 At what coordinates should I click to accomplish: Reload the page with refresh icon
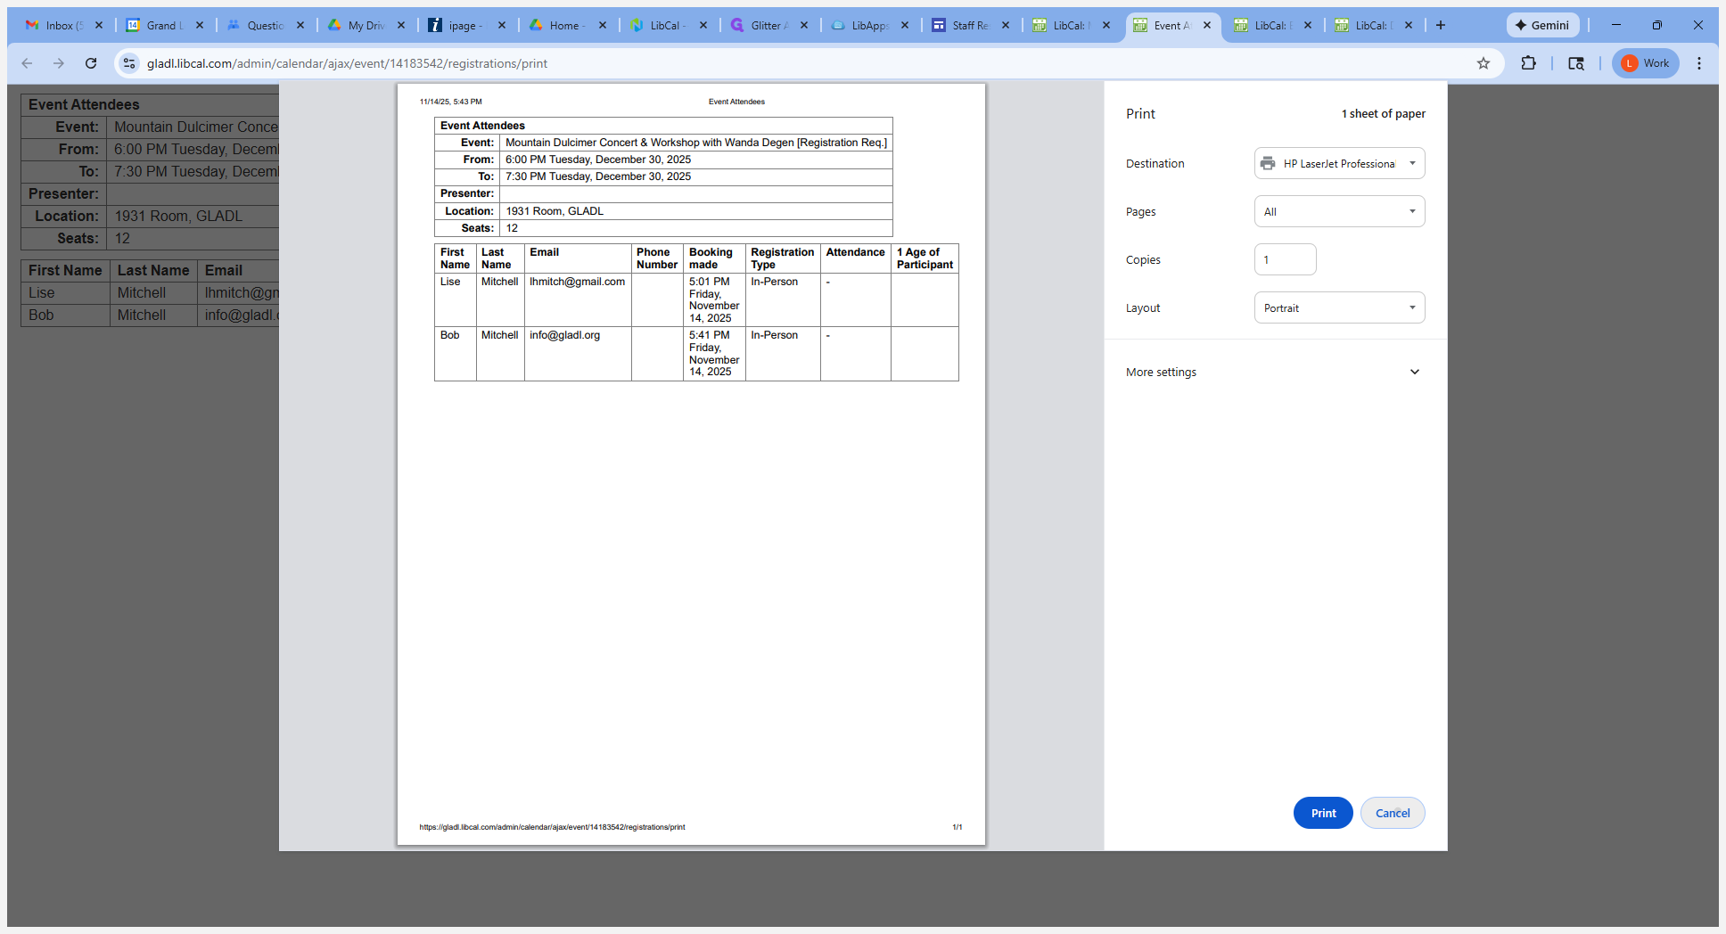tap(91, 63)
